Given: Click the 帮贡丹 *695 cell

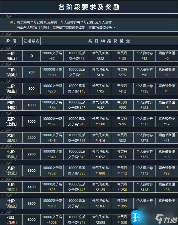Looking at the screenshot, I should 122,121.
